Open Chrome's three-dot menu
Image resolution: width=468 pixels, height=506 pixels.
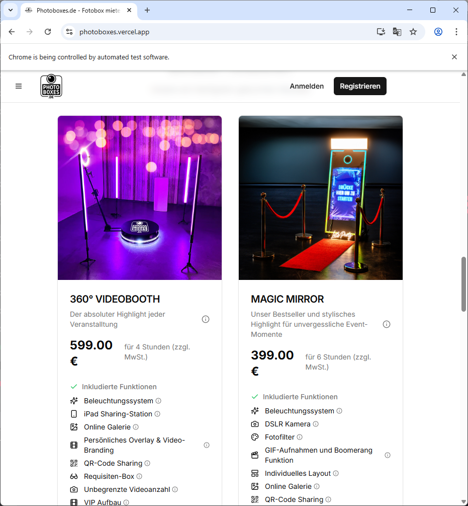456,32
